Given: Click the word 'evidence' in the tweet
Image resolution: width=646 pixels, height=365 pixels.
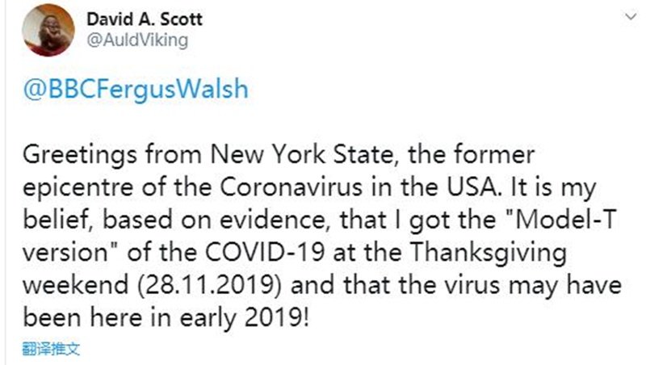Looking at the screenshot, I should (x=274, y=220).
